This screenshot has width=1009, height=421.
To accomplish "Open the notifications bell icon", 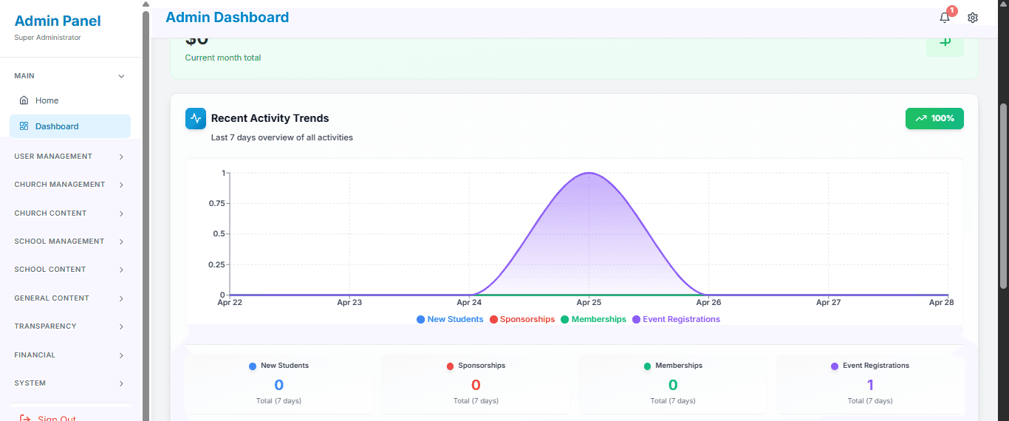I will tap(945, 18).
